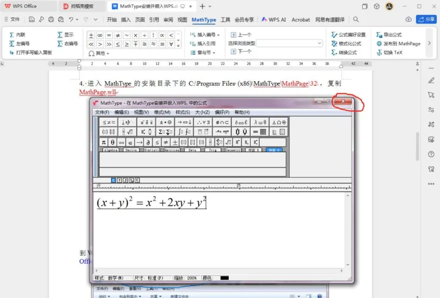Click the print icon in quick toolbar
This screenshot has width=440, height=298.
tap(51, 19)
